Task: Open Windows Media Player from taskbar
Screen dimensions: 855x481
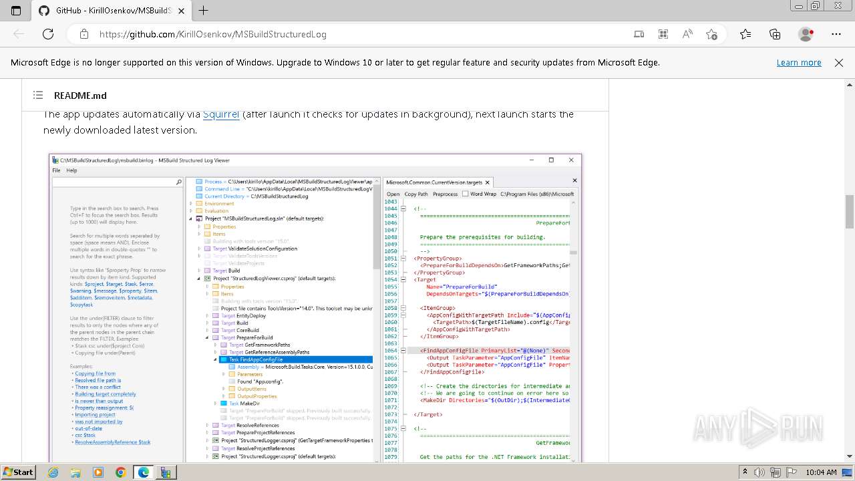Action: [98, 472]
